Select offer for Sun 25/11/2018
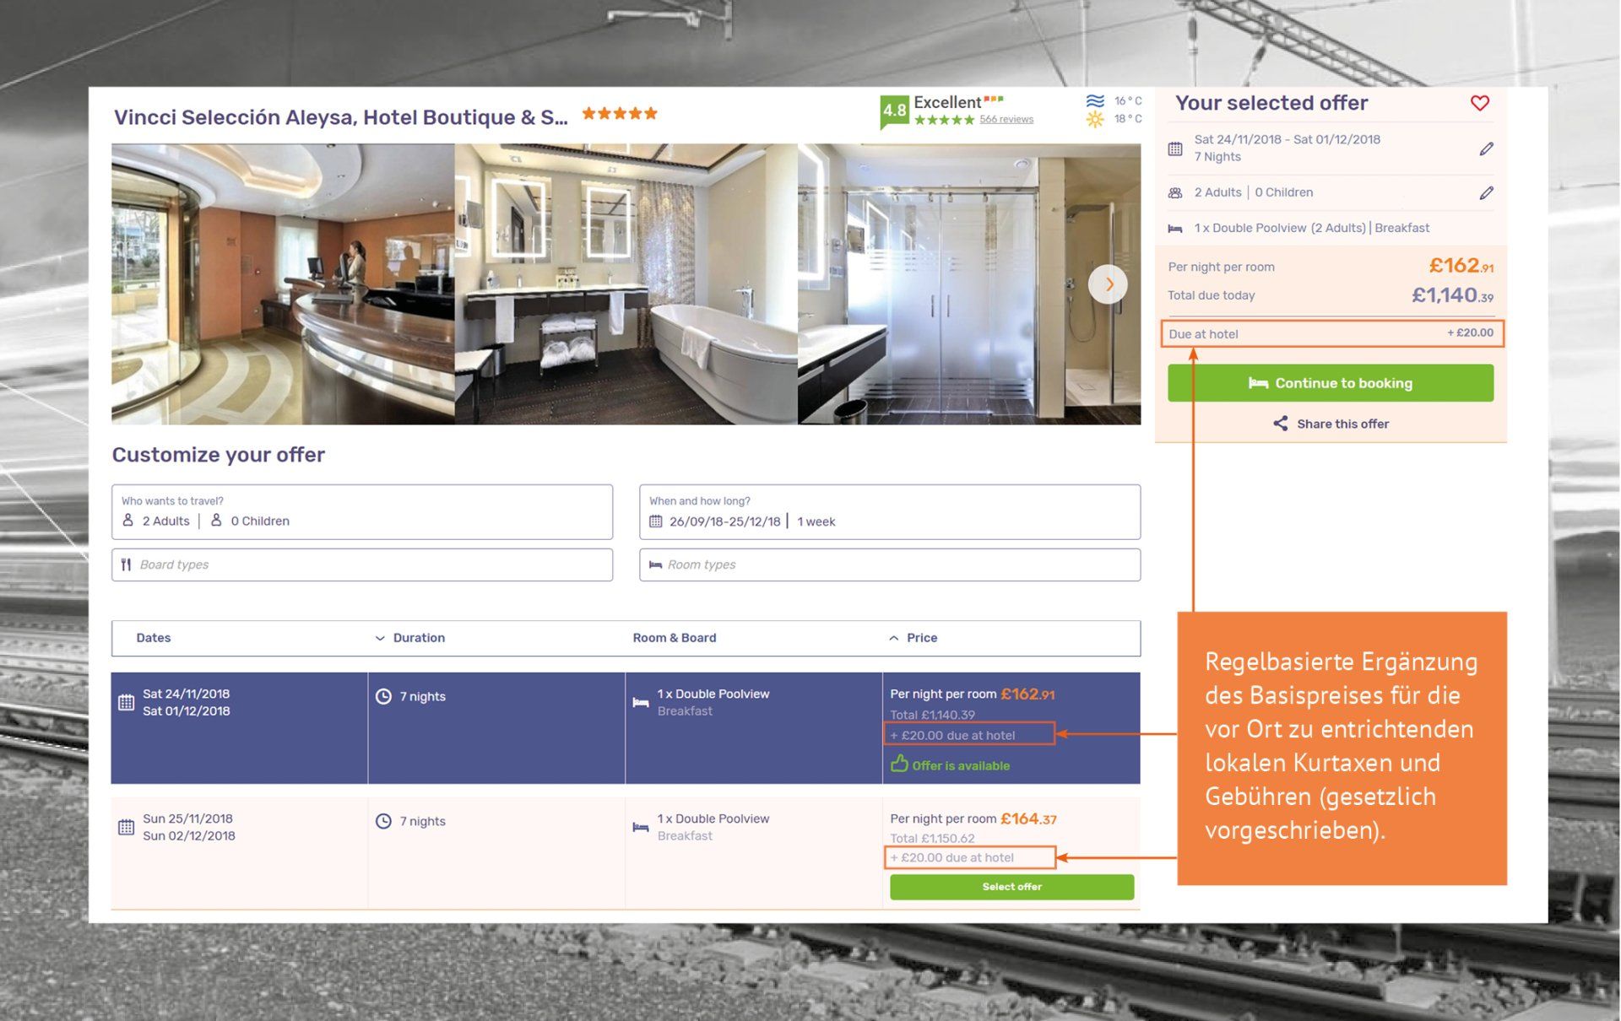The image size is (1621, 1021). pos(1011,887)
